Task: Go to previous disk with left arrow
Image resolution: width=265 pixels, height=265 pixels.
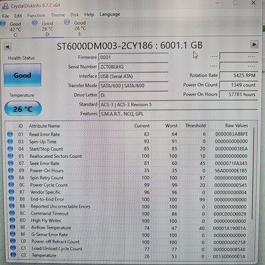Action: click(8, 47)
